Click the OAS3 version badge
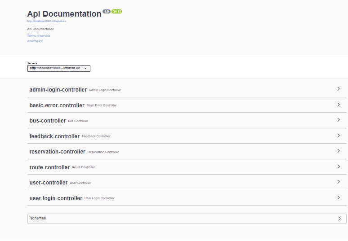348x241 pixels. coord(116,11)
